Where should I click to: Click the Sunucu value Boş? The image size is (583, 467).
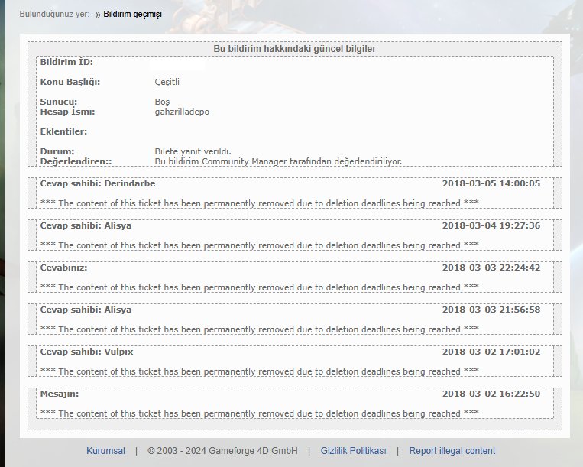click(x=162, y=102)
